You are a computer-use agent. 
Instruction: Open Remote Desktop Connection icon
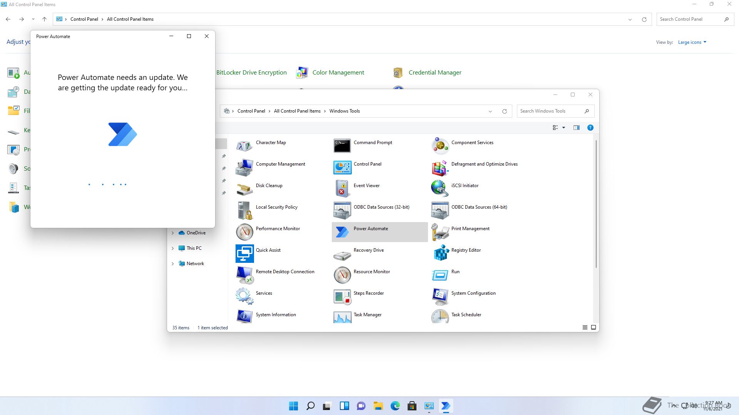[x=244, y=275]
